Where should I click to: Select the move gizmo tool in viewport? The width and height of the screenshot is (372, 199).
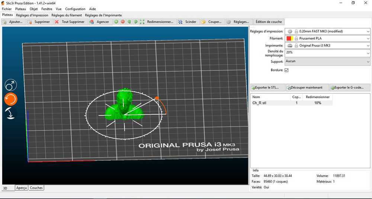tap(11, 85)
